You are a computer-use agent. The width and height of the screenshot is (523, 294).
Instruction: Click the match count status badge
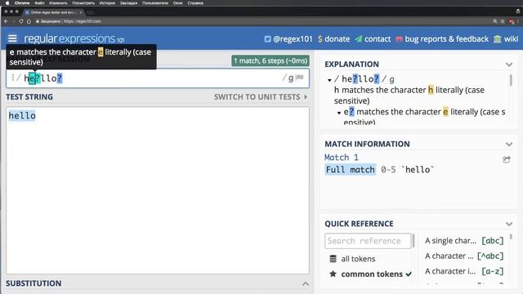point(270,60)
